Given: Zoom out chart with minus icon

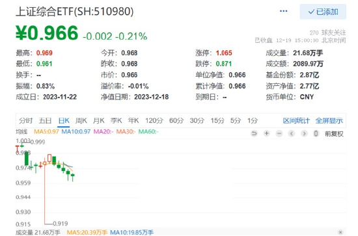Looking at the screenshot, I should tap(279, 133).
